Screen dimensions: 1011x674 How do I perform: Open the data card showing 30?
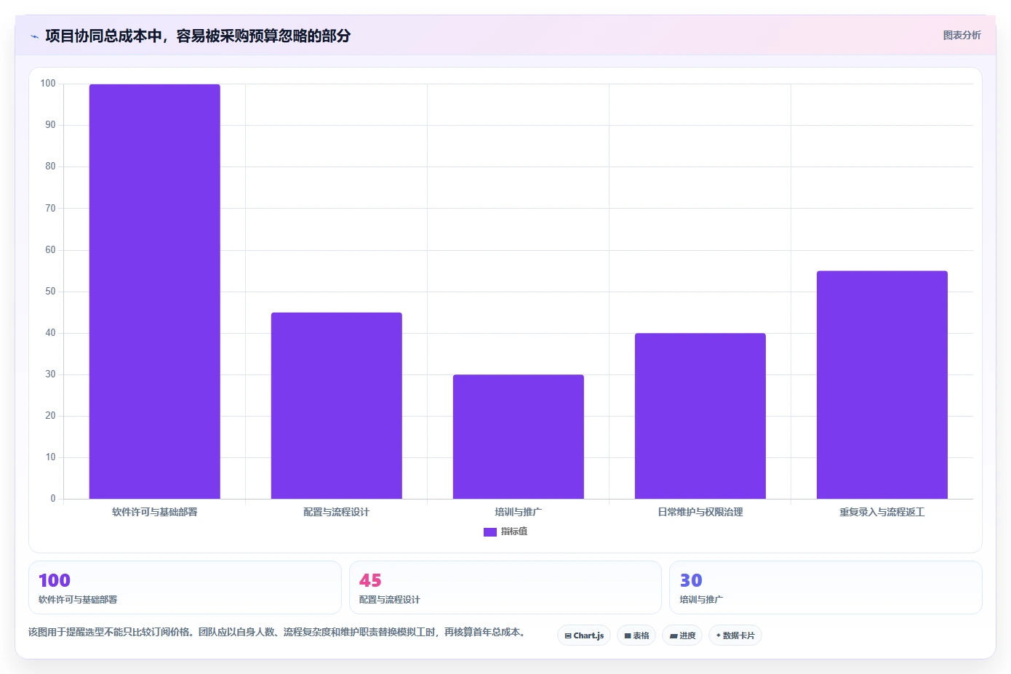826,587
